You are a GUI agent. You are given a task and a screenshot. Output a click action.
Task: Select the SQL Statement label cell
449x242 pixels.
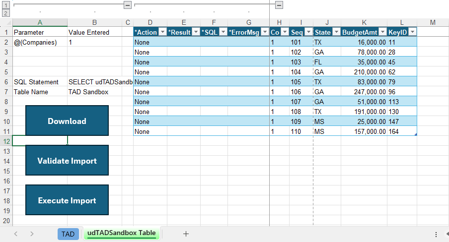click(x=40, y=82)
